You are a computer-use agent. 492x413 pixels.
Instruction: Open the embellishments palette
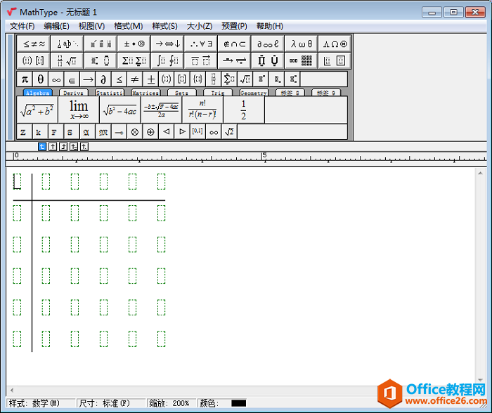(101, 44)
